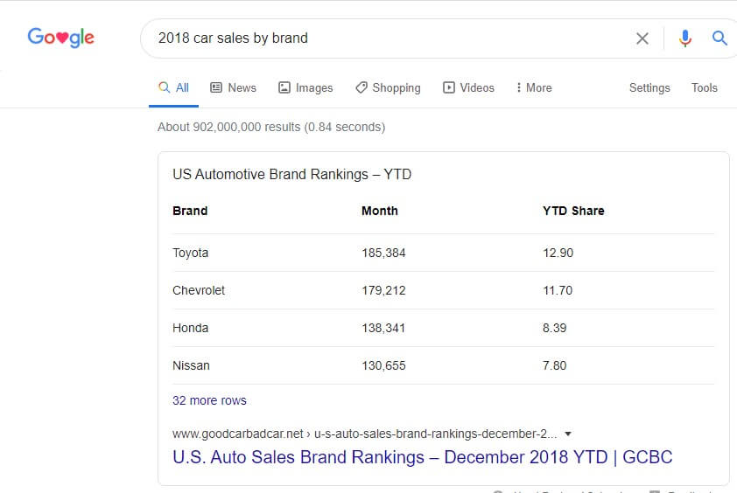This screenshot has height=493, width=737.
Task: Click the News tab icon
Action: point(215,87)
